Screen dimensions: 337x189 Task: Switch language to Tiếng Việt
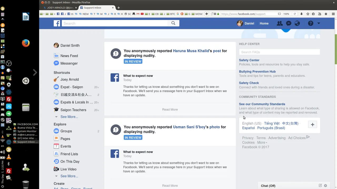(272, 123)
